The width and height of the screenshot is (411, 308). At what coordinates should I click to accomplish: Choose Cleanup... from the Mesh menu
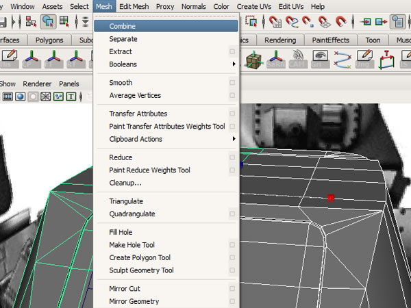click(x=125, y=183)
